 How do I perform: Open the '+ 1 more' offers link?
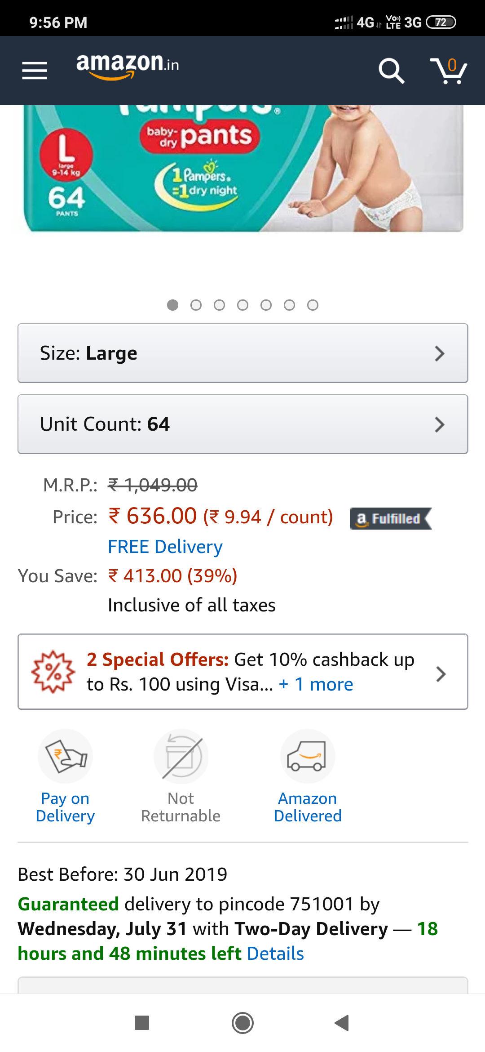[316, 684]
